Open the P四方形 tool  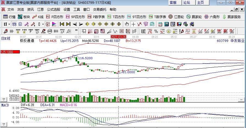[55, 17]
